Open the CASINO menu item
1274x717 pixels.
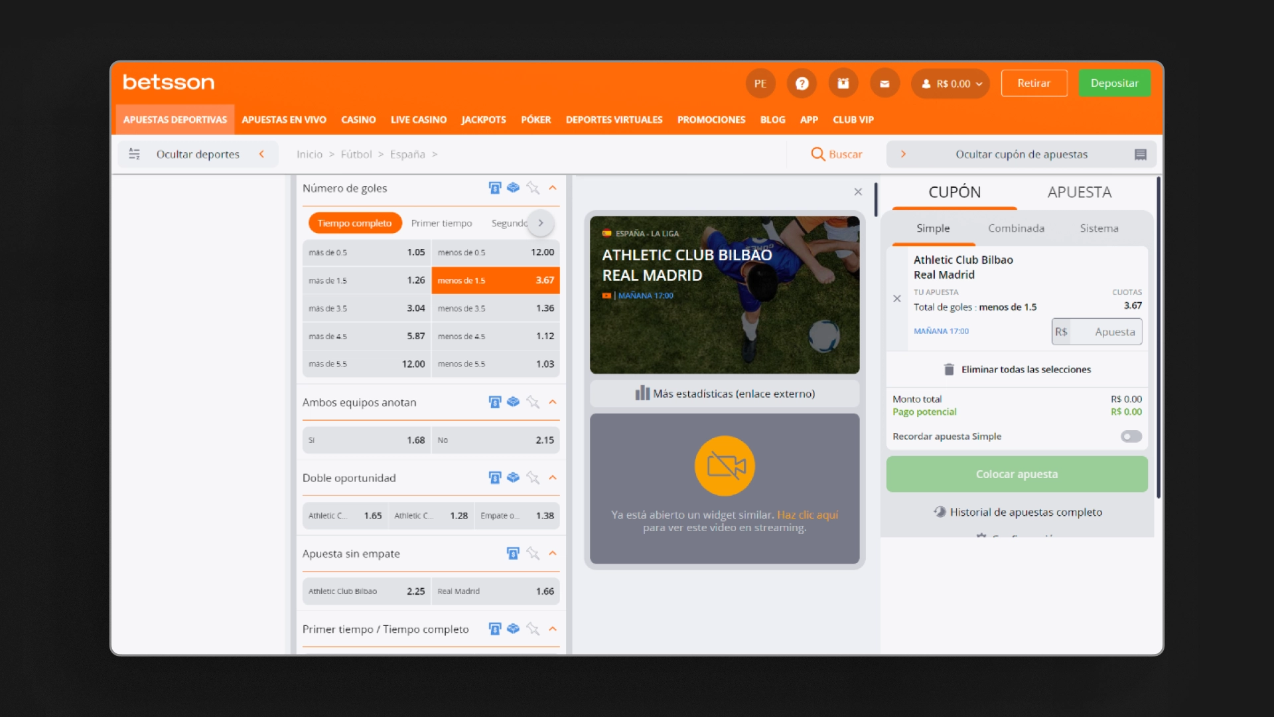pos(358,119)
